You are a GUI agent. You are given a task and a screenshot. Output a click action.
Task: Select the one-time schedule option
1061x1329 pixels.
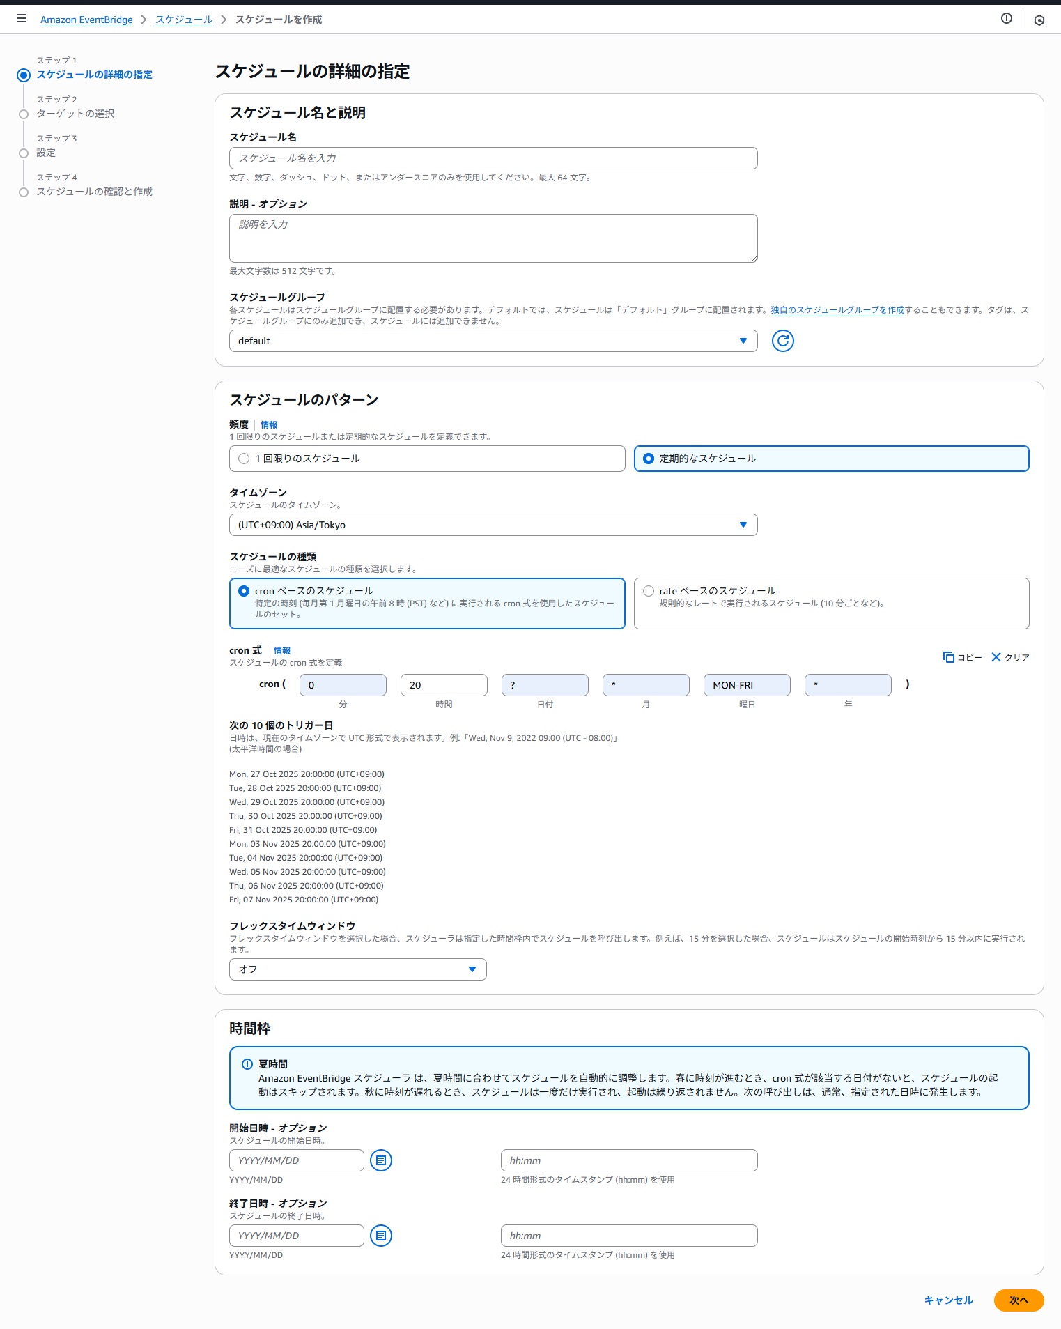click(244, 459)
